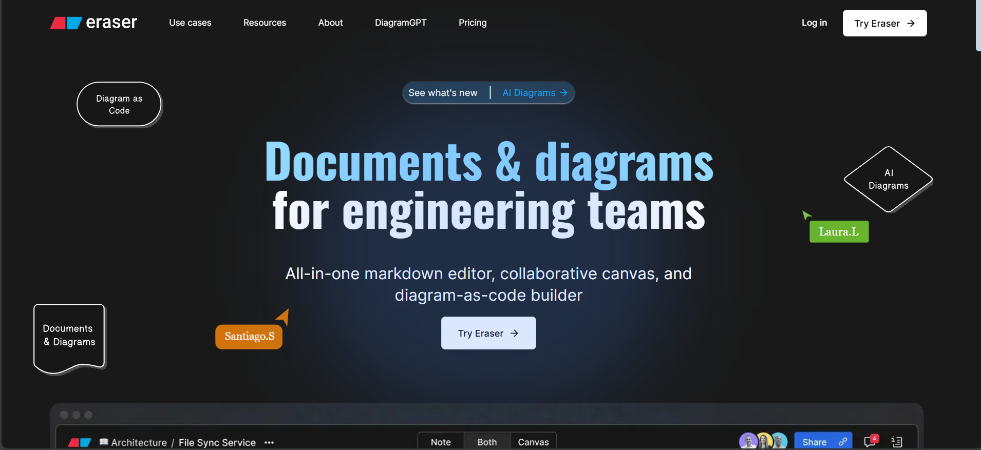Image resolution: width=981 pixels, height=450 pixels.
Task: Click the Diagram as Code pill shape
Action: click(119, 104)
